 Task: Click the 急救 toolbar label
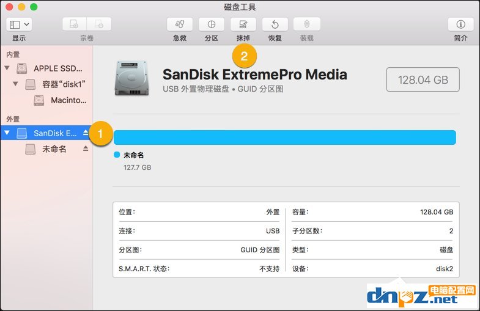tap(180, 38)
